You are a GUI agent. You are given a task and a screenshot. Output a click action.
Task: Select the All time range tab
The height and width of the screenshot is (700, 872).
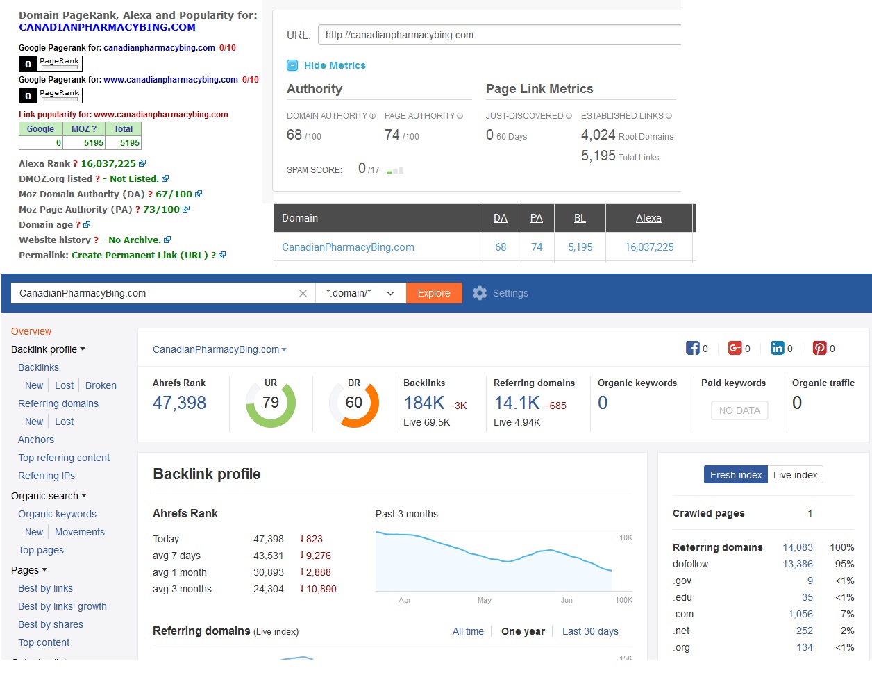point(468,631)
